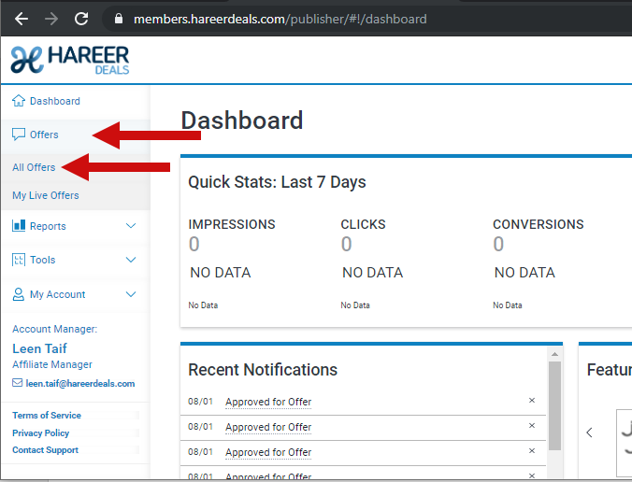Click the address bar URL
This screenshot has height=482, width=632.
280,19
